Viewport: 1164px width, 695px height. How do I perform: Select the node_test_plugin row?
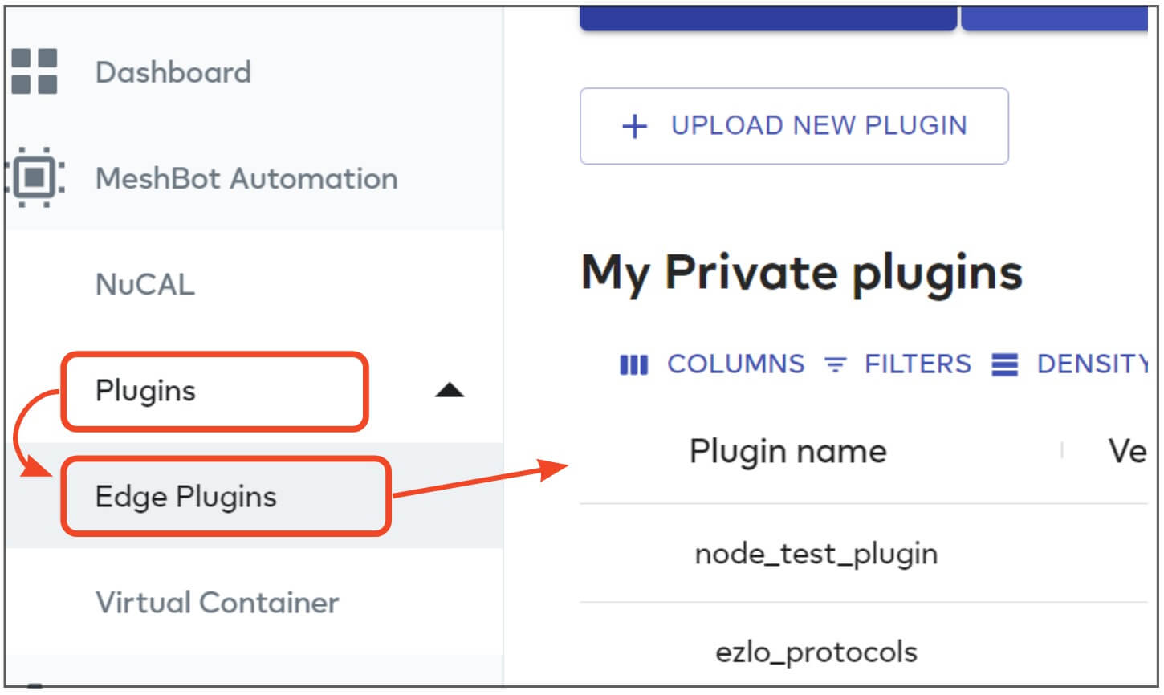coord(864,554)
